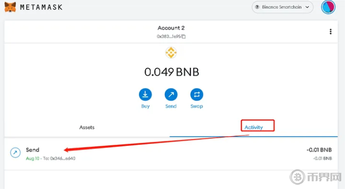Click the METAMASK wordmark text
This screenshot has height=191, width=347.
tap(42, 7)
